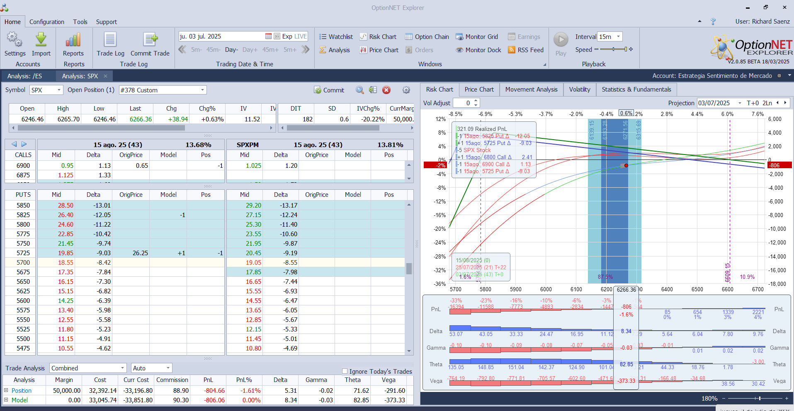The width and height of the screenshot is (794, 411).
Task: Open the Settings gear in Accounts group
Action: [x=15, y=44]
